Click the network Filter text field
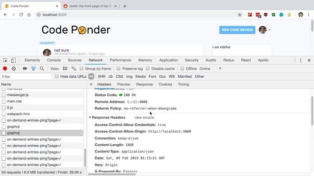Image resolution: width=314 pixels, height=176 pixels. (26, 77)
